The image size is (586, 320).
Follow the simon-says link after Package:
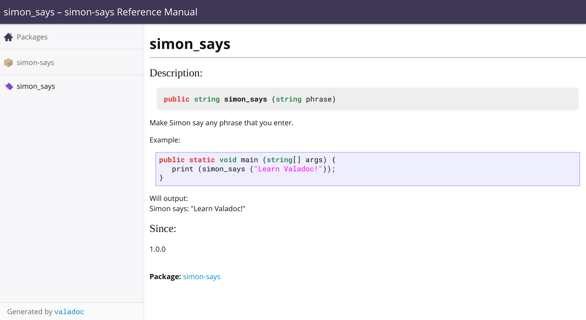tap(201, 277)
